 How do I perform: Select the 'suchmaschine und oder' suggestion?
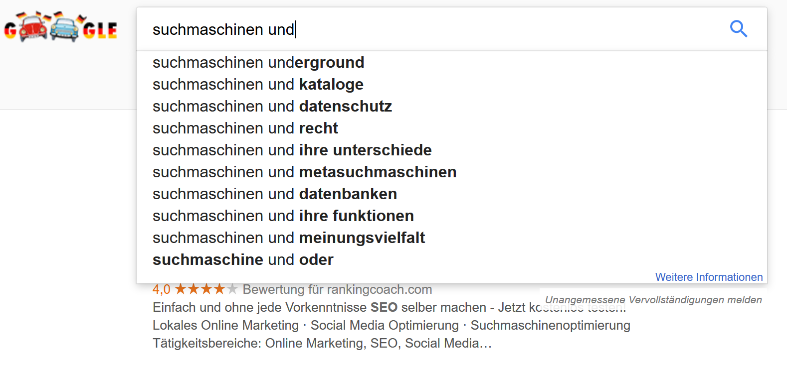tap(243, 259)
